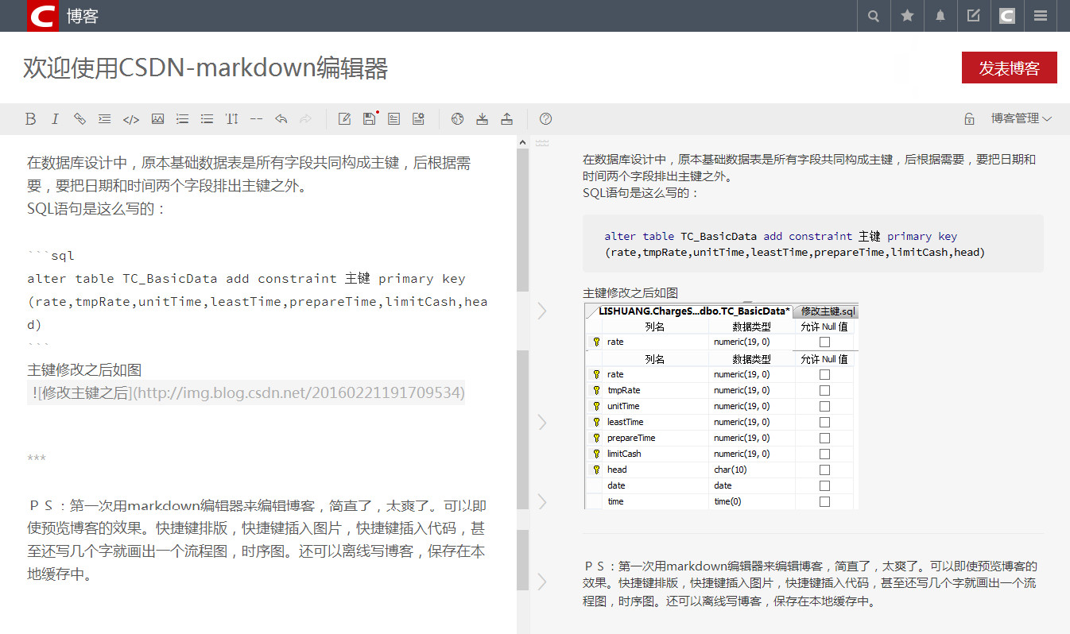Click the 博客 link in the header
Screen dimensions: 1070x634
point(83,16)
